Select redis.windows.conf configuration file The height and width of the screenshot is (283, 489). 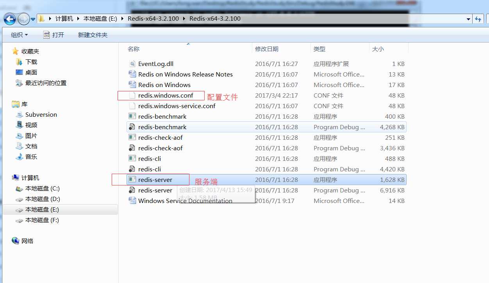(166, 95)
